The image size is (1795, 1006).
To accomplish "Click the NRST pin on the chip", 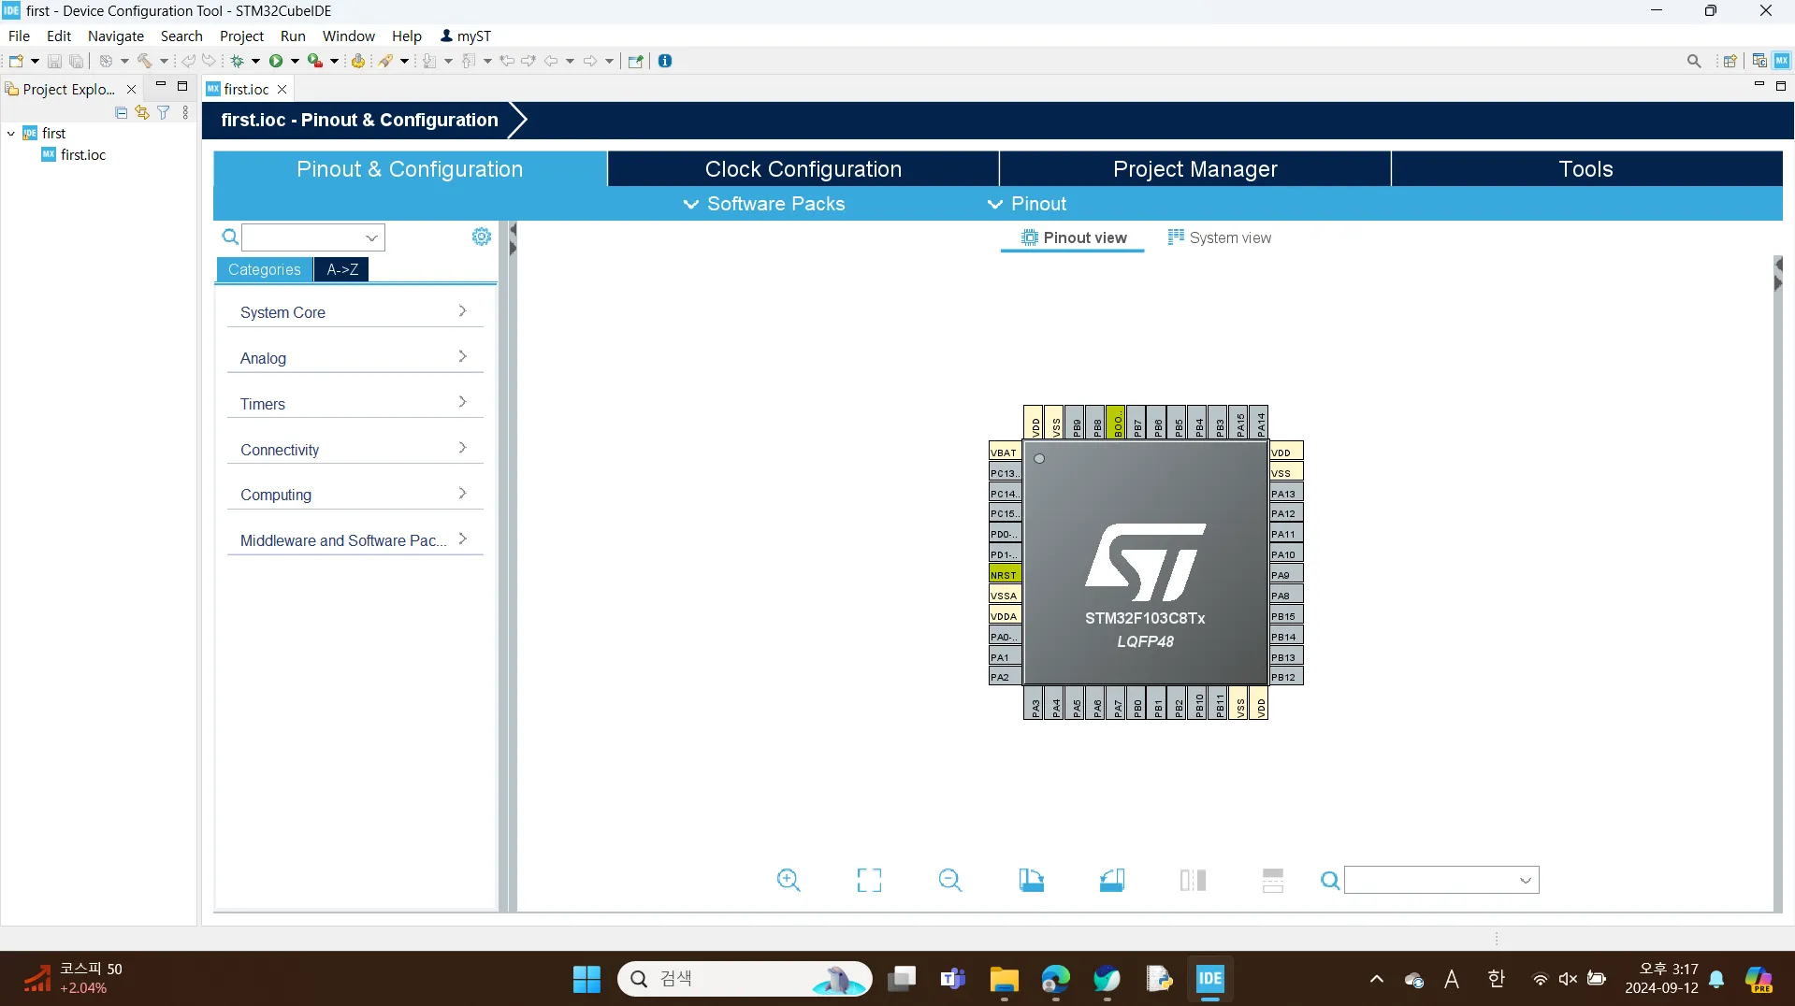I will [1006, 575].
